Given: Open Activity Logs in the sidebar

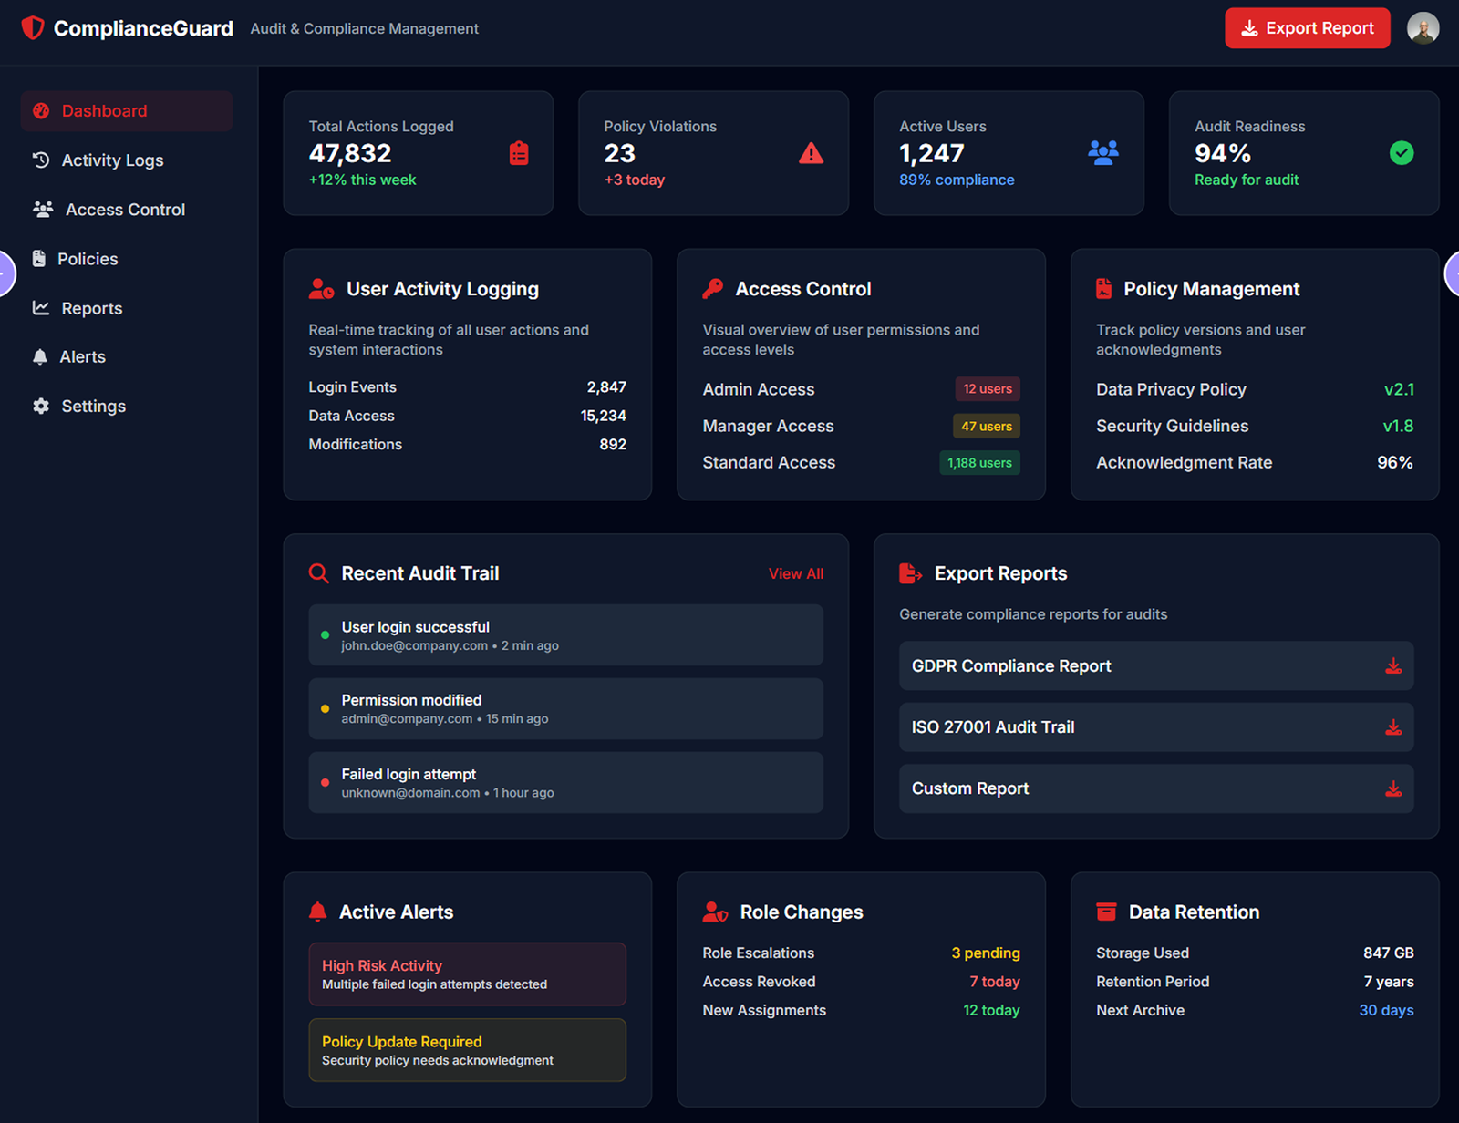Looking at the screenshot, I should pos(112,160).
